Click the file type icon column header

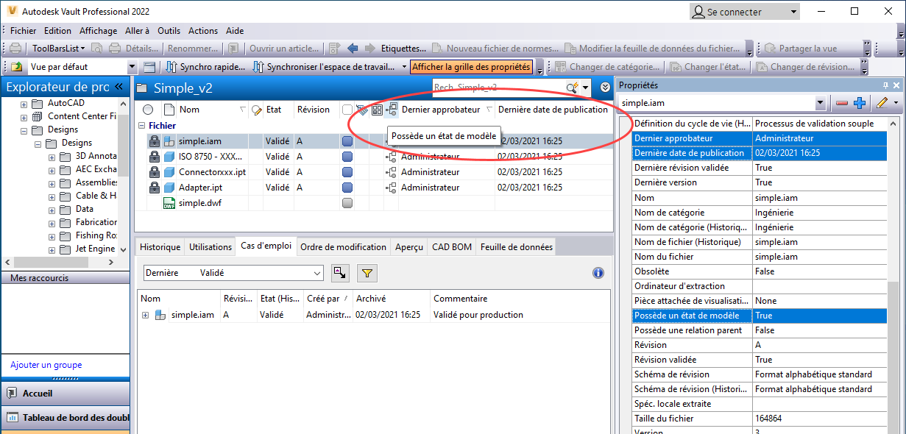click(x=169, y=110)
